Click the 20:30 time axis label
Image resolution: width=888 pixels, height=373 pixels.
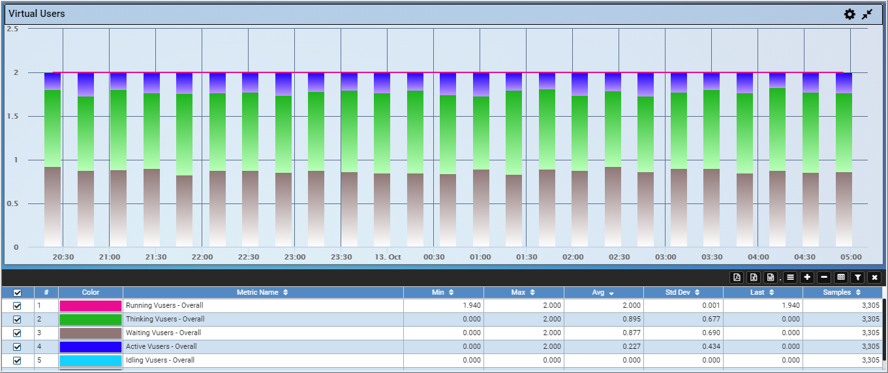tap(63, 257)
